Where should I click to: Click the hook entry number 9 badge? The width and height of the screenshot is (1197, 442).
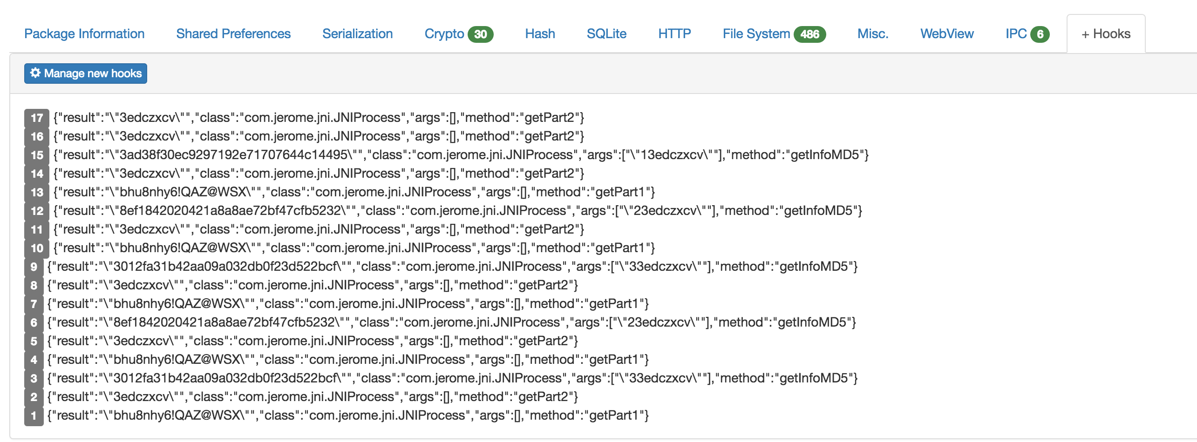click(34, 267)
